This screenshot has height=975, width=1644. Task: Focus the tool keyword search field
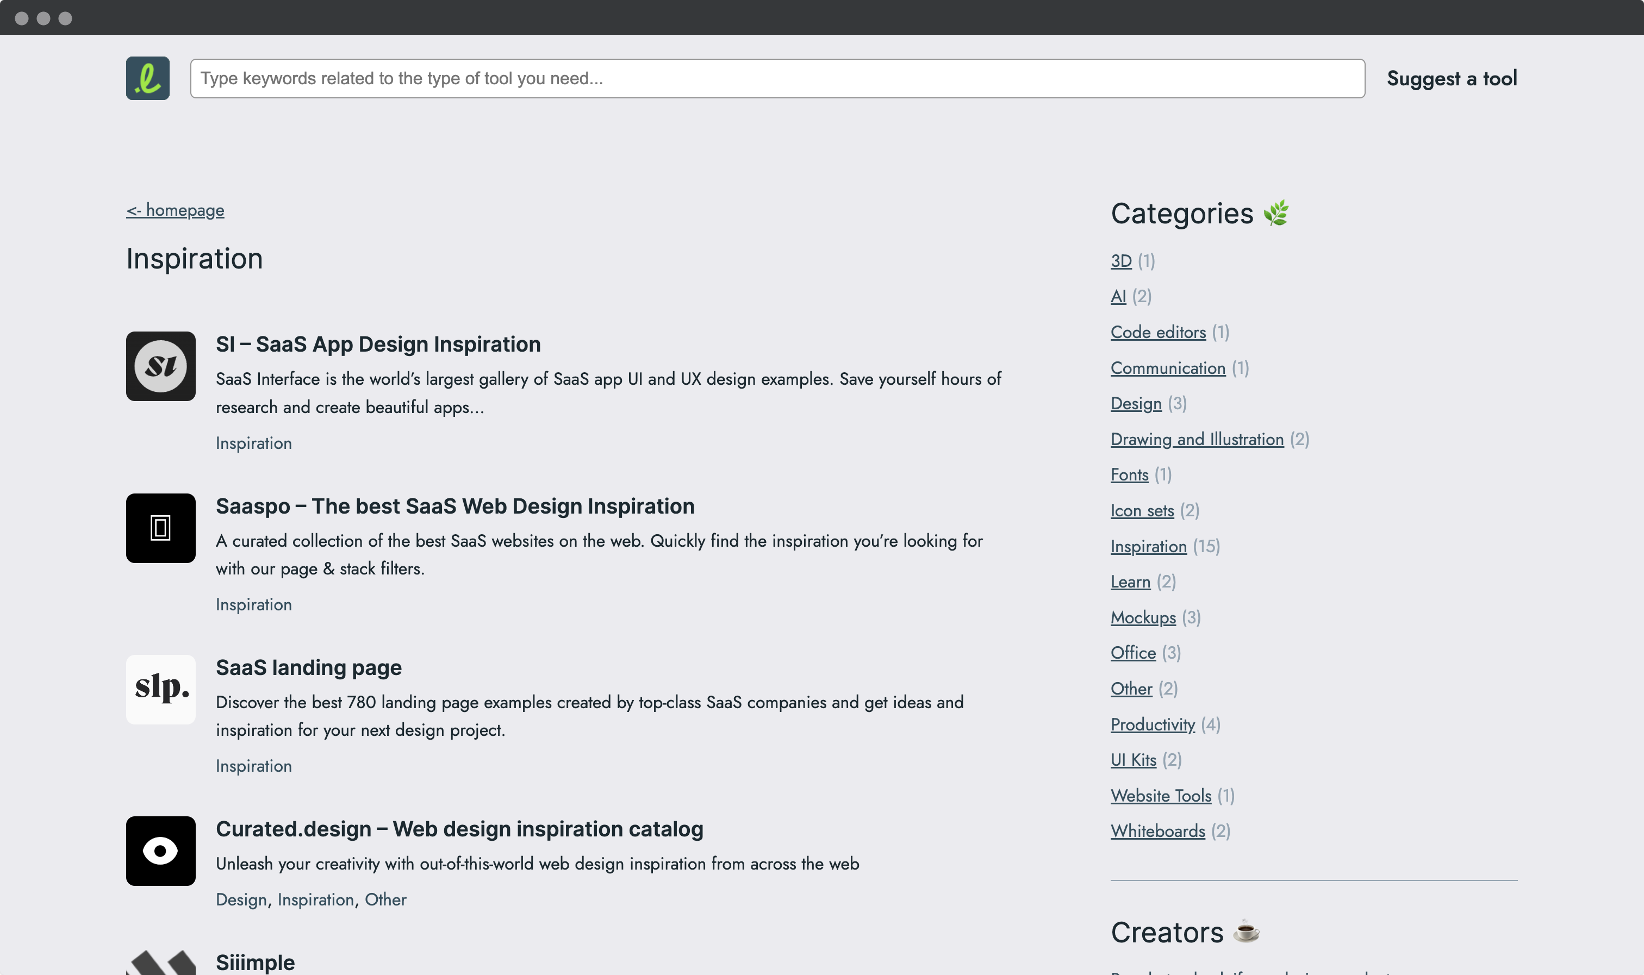[x=777, y=78]
